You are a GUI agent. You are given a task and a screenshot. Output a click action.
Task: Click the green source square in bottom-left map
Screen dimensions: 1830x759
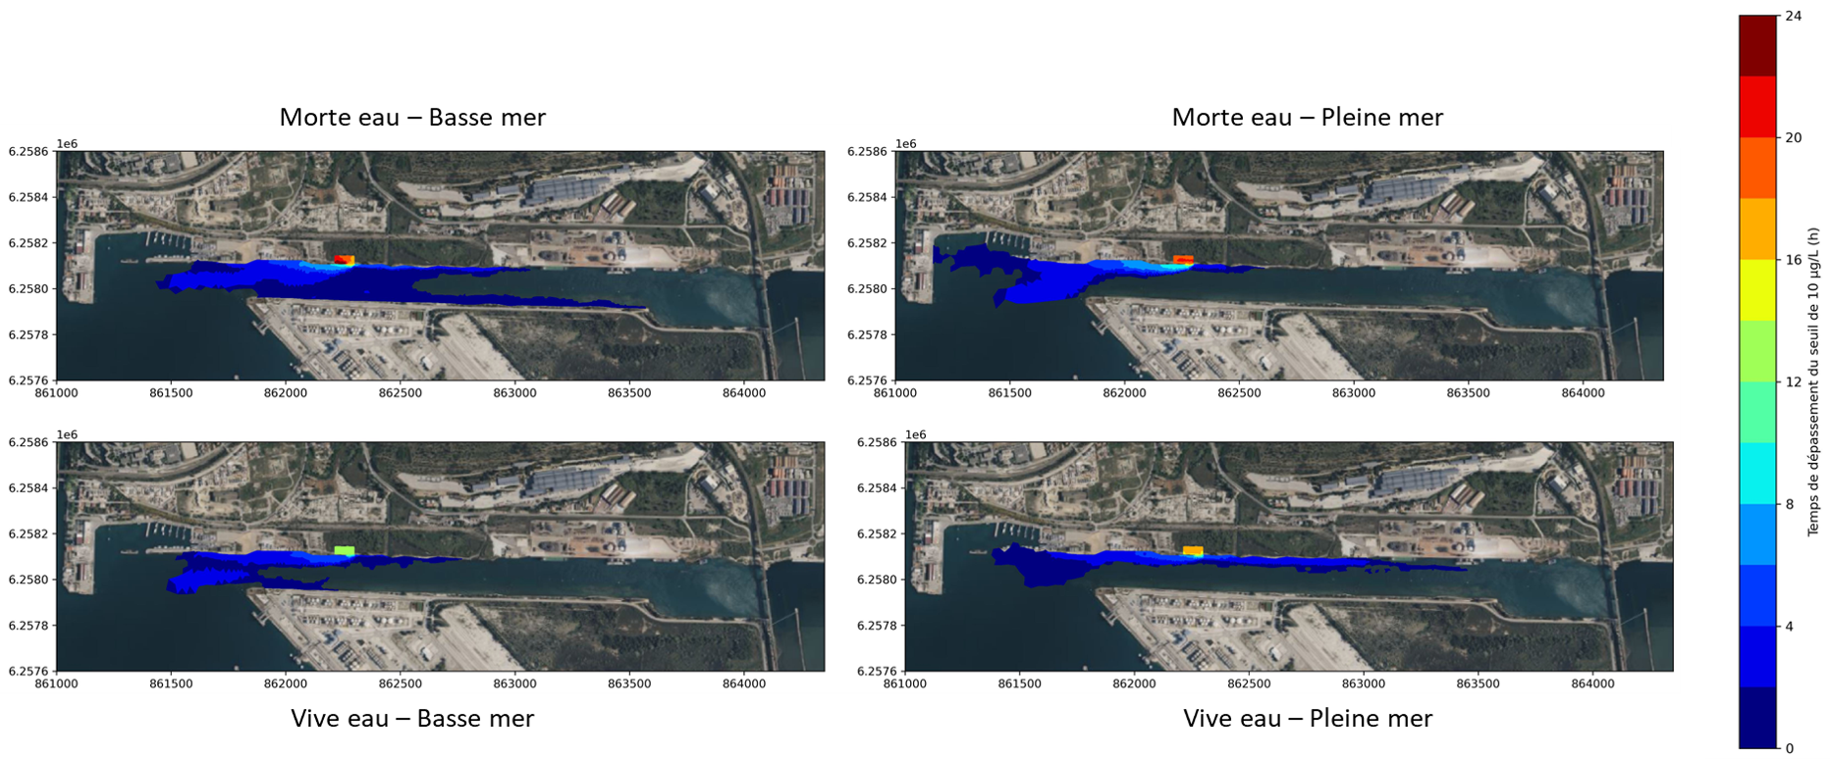[344, 551]
